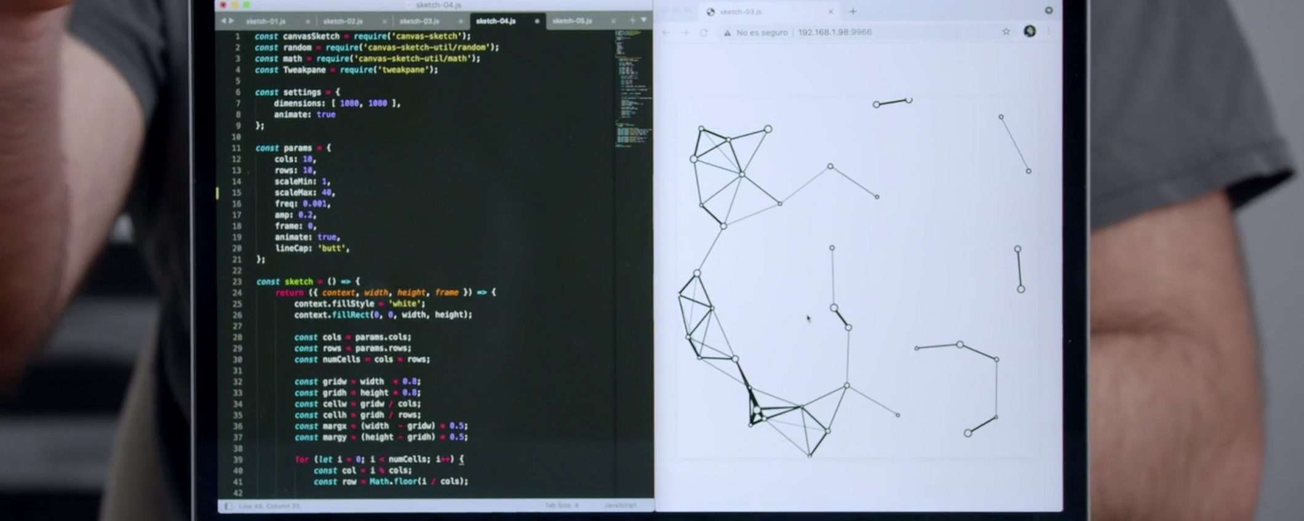Click line number 1 in the gutter
The height and width of the screenshot is (521, 1304).
point(237,37)
